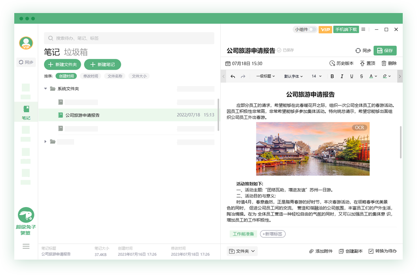Select the bold formatting icon
Image resolution: width=417 pixels, height=275 pixels.
click(332, 76)
